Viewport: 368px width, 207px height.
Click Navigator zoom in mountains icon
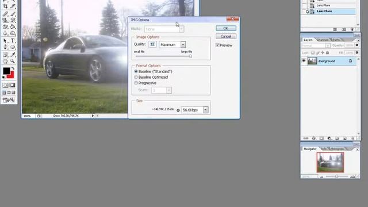pyautogui.click(x=352, y=177)
